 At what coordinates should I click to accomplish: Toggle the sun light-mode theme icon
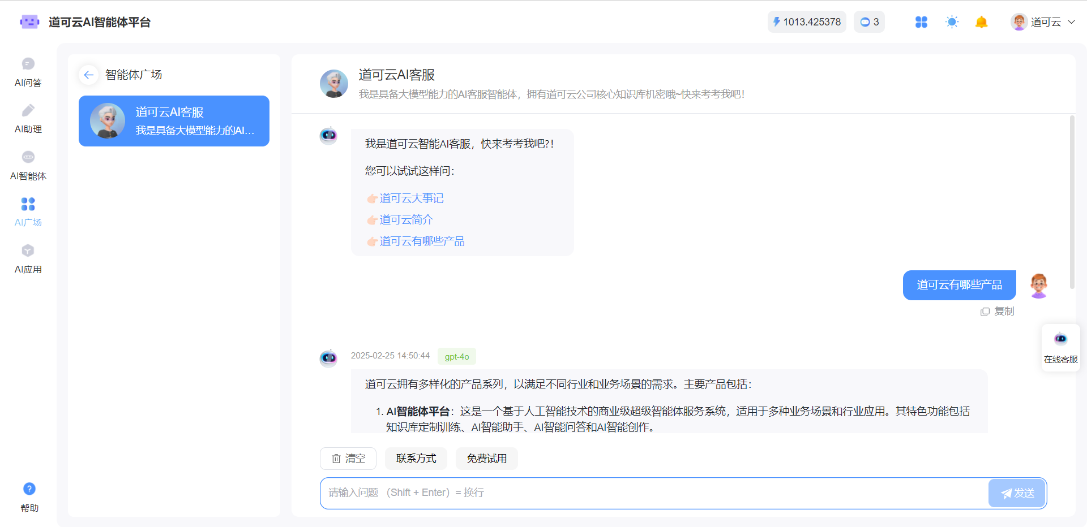pos(952,22)
